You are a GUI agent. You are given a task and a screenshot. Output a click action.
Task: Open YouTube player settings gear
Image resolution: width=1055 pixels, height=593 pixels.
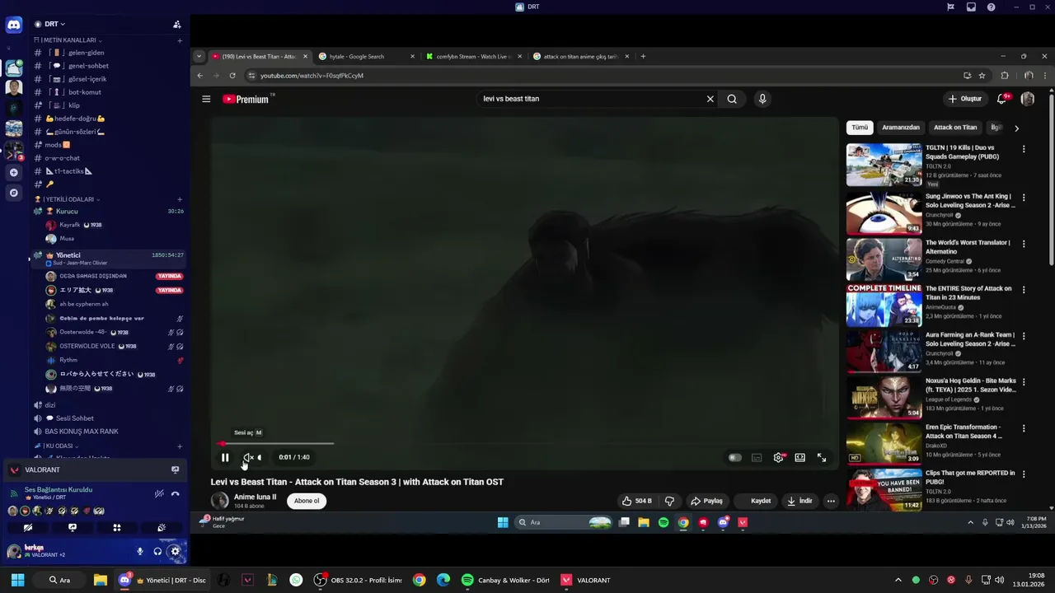[x=778, y=458]
